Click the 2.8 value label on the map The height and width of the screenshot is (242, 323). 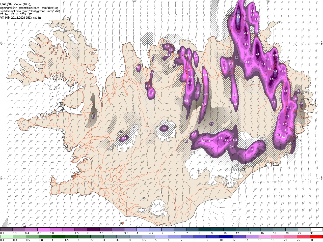[x=258, y=54]
